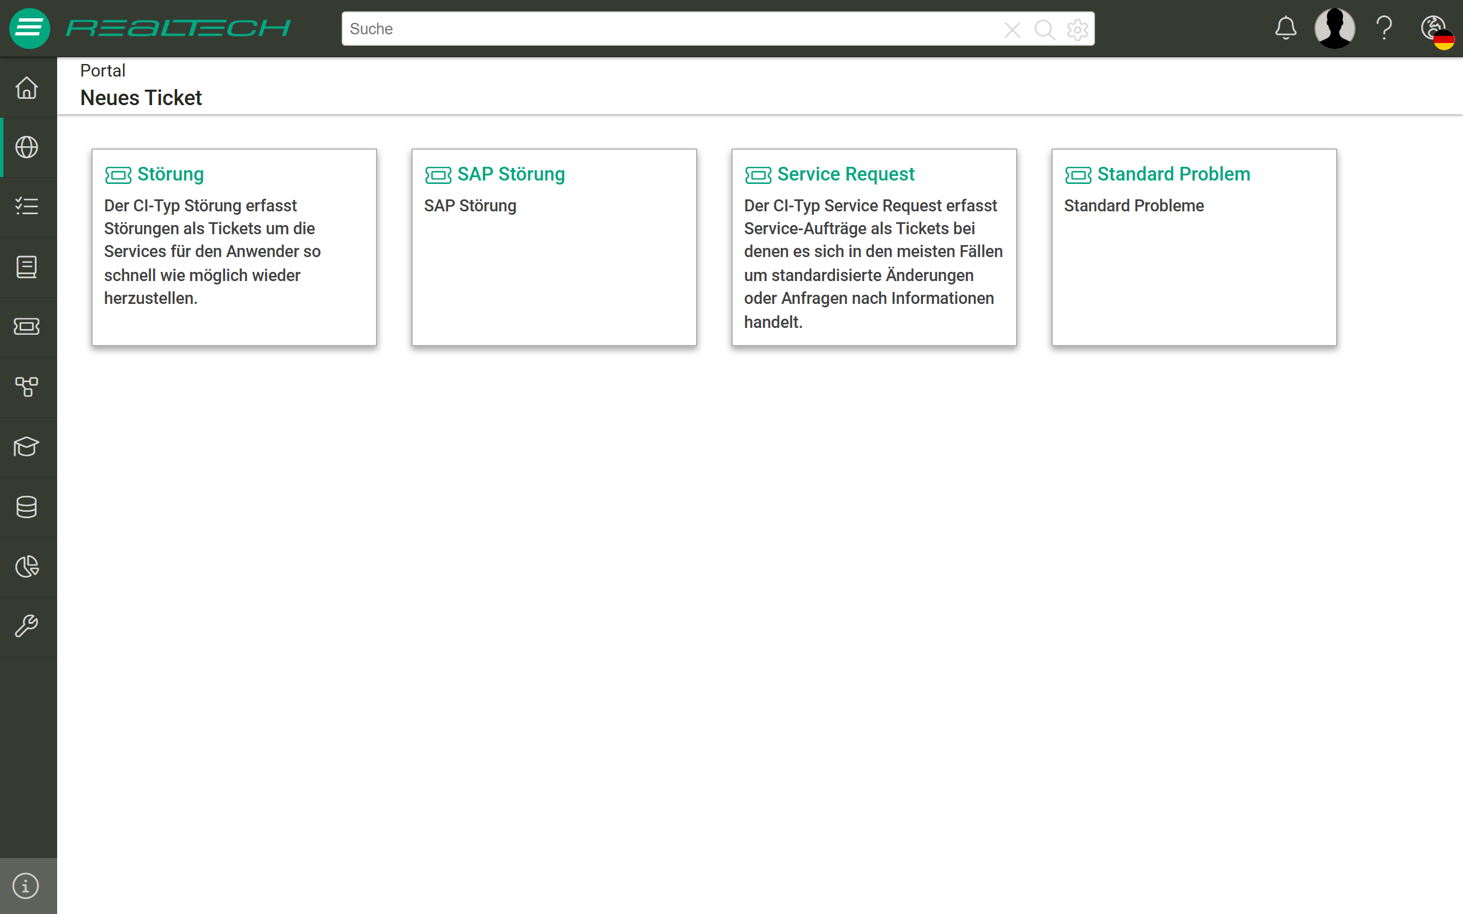Image resolution: width=1463 pixels, height=914 pixels.
Task: Open the Service Request card title
Action: (x=846, y=174)
